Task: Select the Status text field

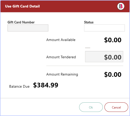Action: point(104,28)
